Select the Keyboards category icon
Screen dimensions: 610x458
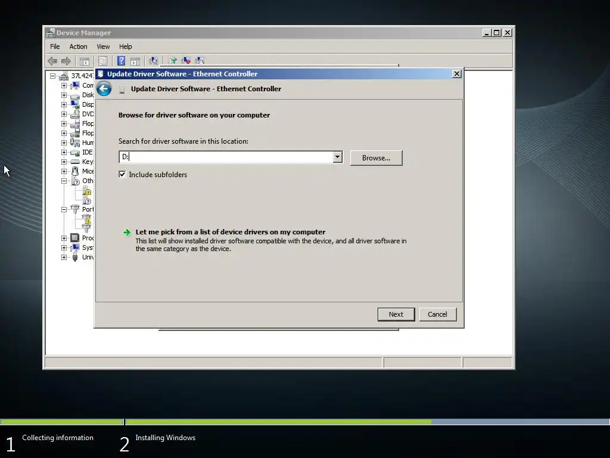(x=75, y=162)
